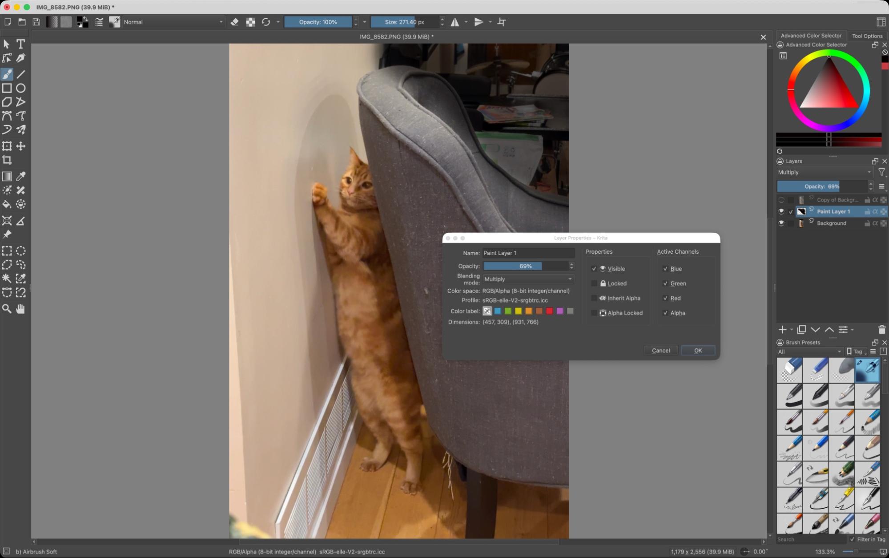The height and width of the screenshot is (558, 889).
Task: Select the Fill tool
Action: pos(7,204)
